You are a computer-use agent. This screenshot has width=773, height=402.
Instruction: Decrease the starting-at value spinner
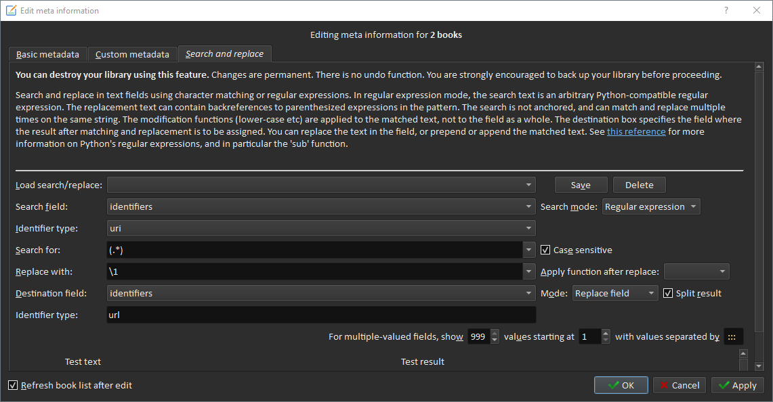click(605, 339)
